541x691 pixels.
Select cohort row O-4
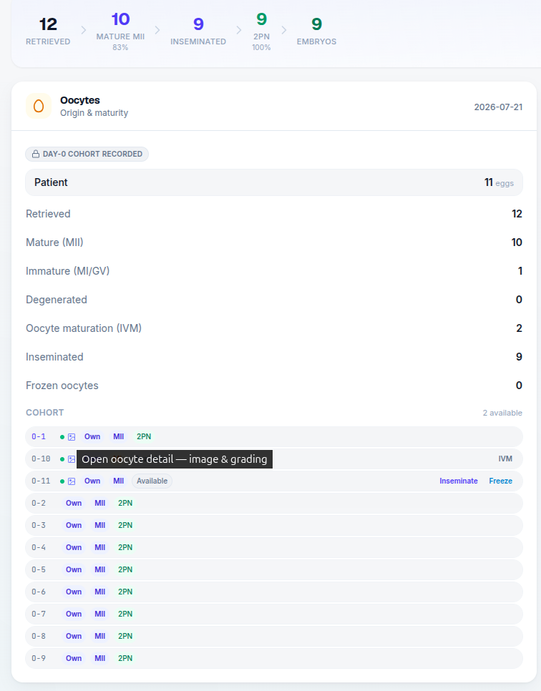click(274, 547)
